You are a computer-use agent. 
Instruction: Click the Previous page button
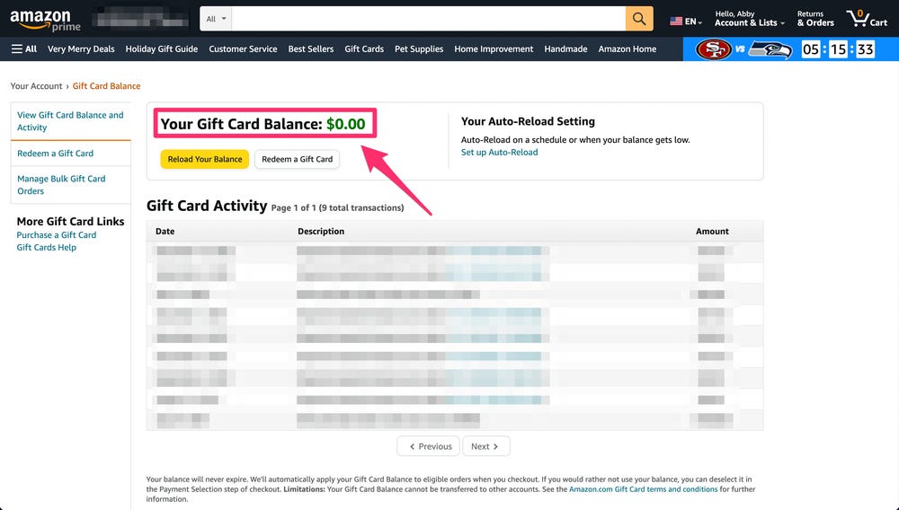(x=428, y=446)
